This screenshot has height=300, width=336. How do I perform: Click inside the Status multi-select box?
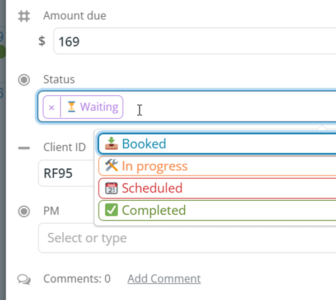point(186,107)
